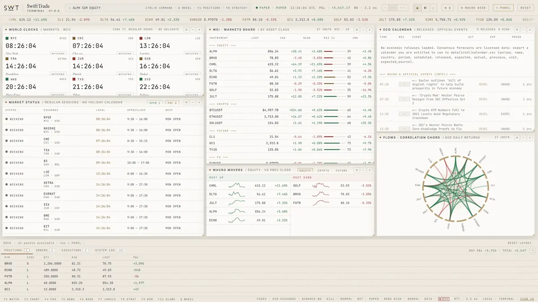Viewport: 538px width, 302px height.
Task: Click the ALPH node on the correlation chord
Action: point(456,156)
